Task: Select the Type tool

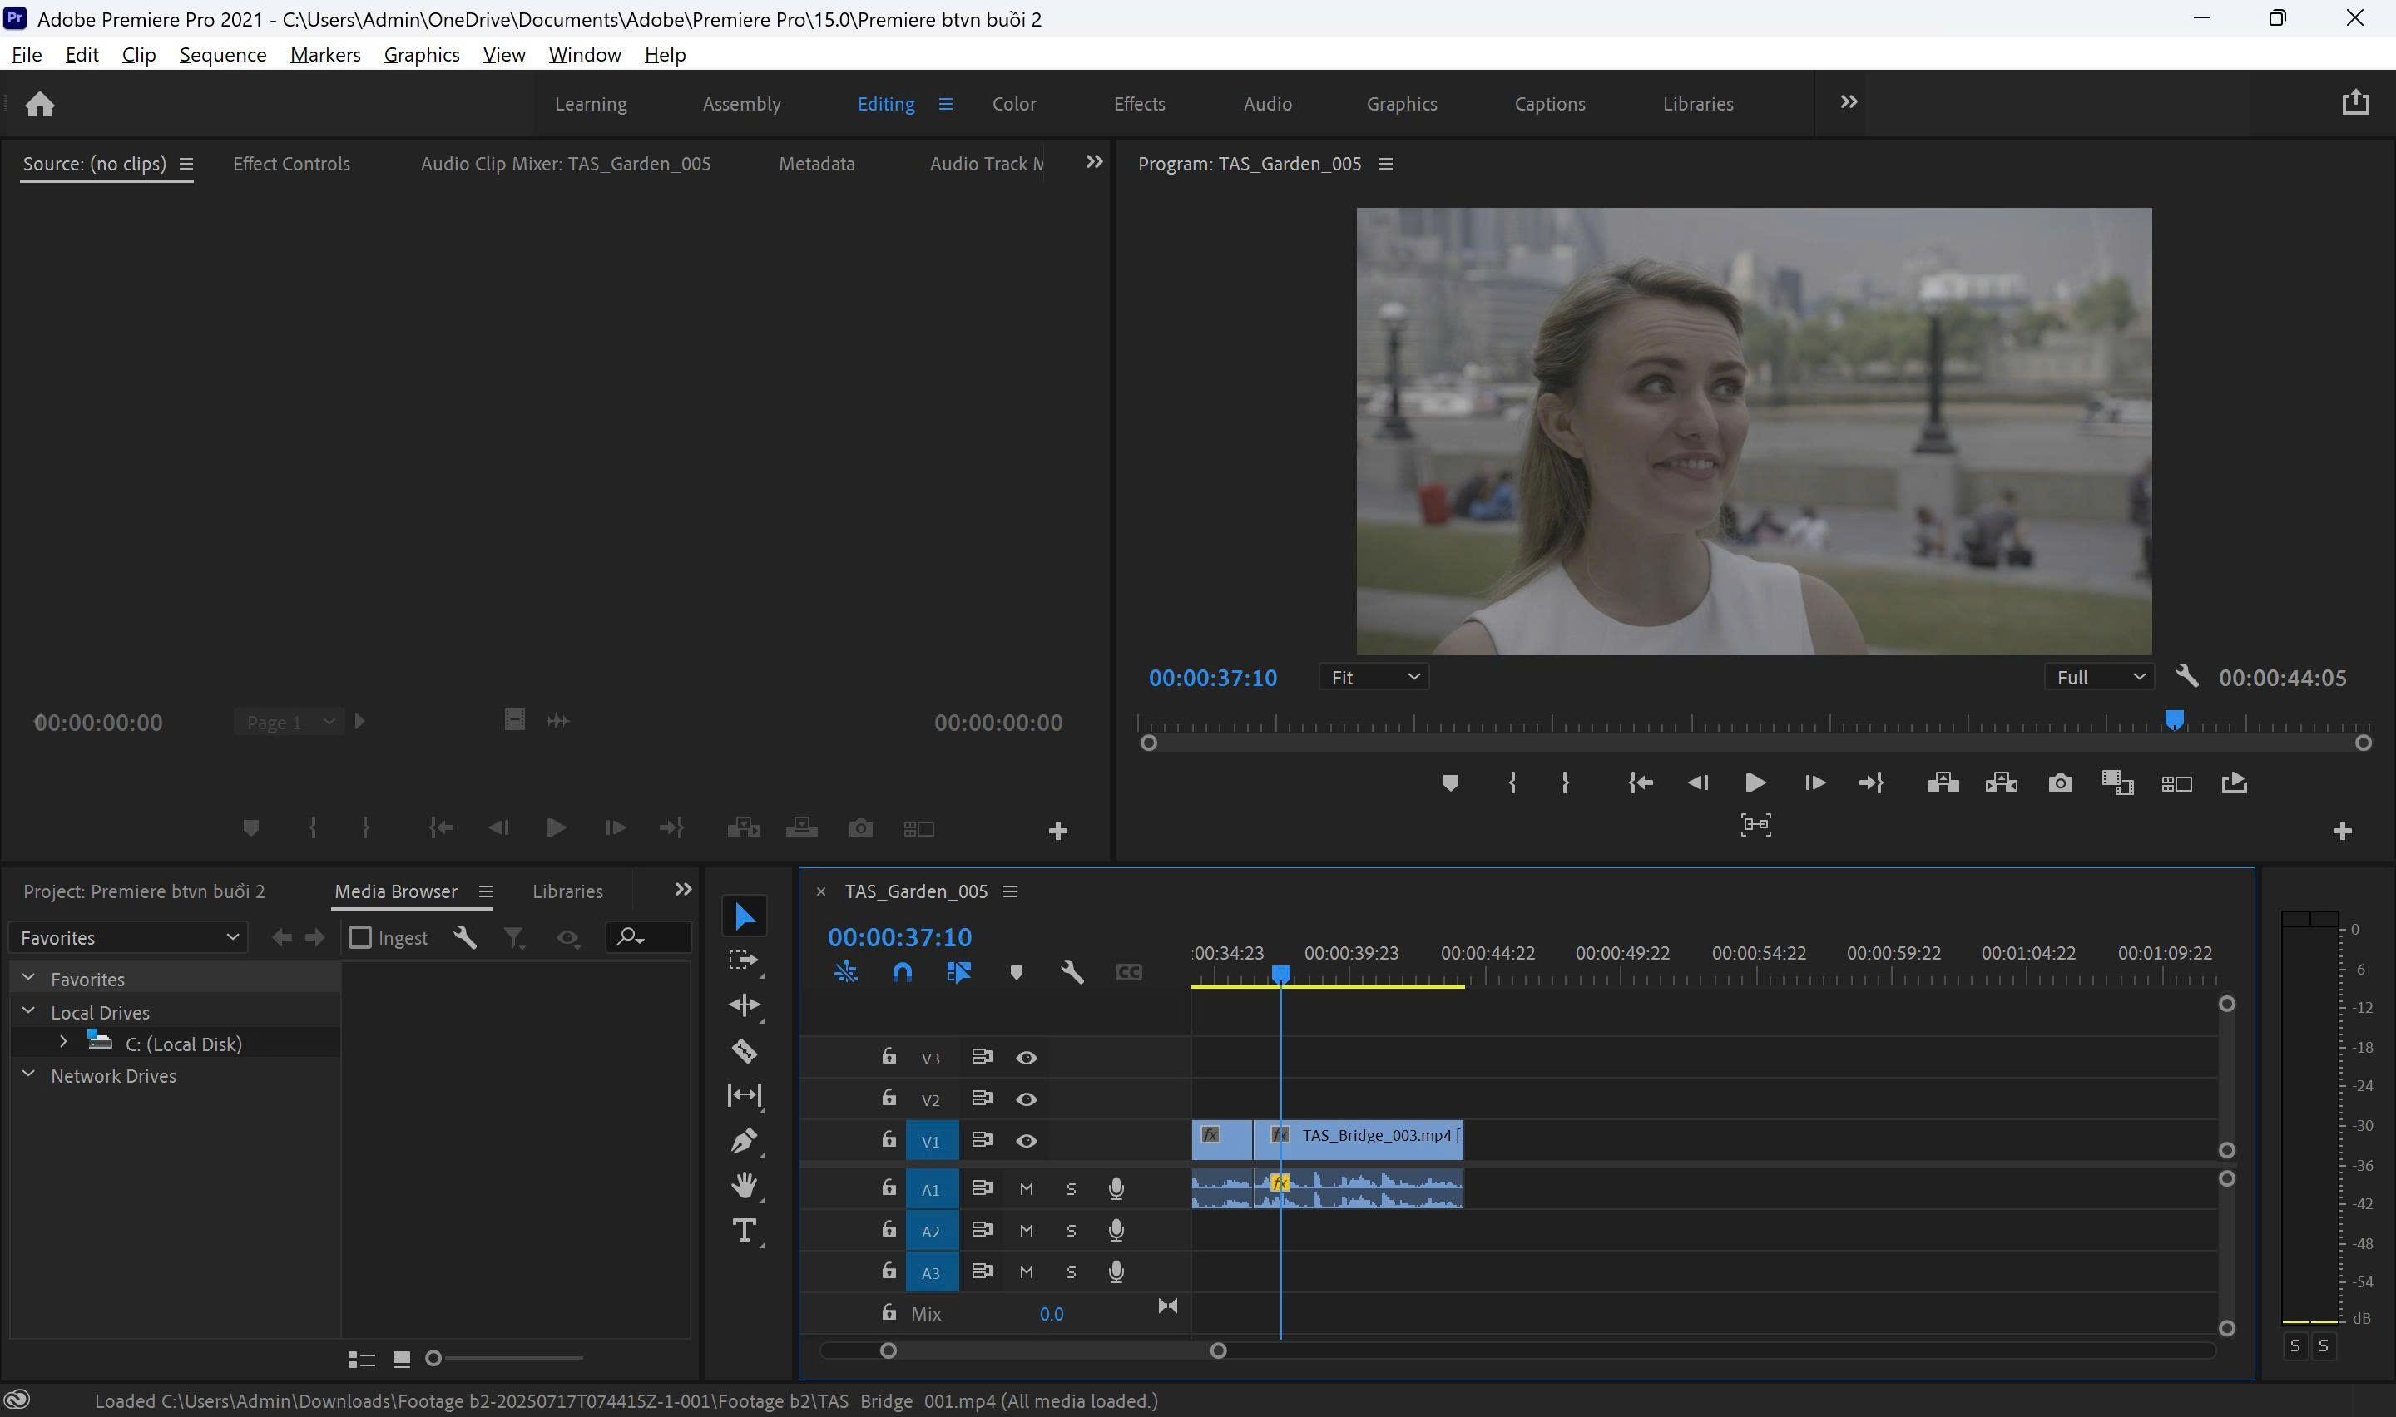Action: coord(744,1230)
